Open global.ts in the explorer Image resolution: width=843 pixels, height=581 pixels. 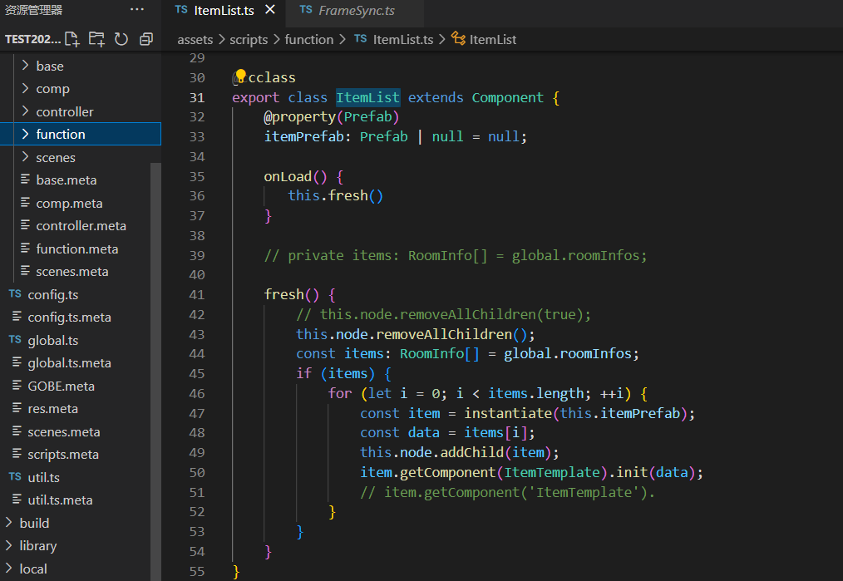(x=52, y=340)
